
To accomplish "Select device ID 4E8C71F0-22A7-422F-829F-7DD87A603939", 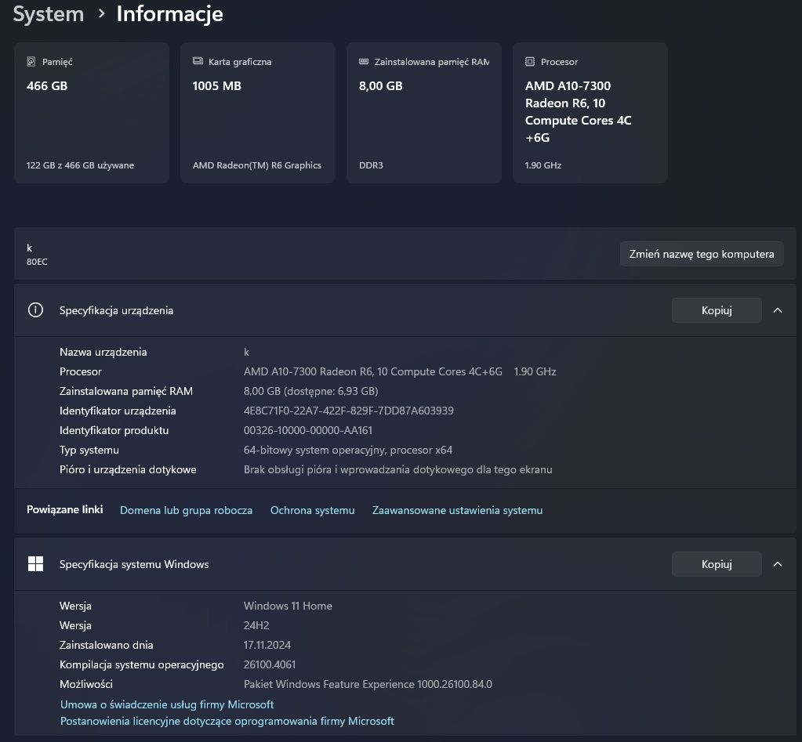I will [348, 411].
